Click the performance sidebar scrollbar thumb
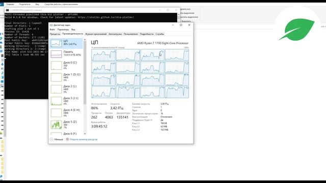 pyautogui.click(x=85, y=73)
